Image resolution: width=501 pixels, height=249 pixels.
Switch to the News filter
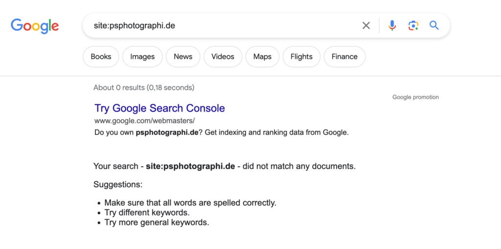(183, 57)
